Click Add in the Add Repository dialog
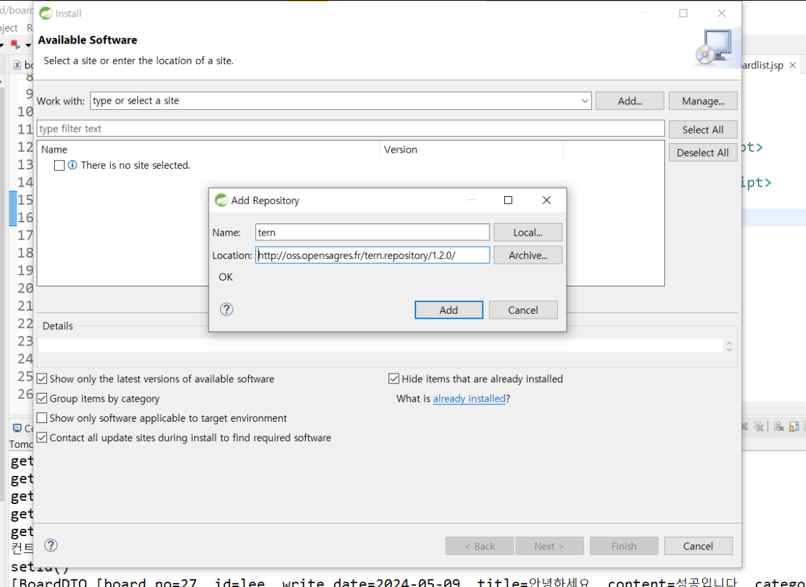 [x=449, y=310]
